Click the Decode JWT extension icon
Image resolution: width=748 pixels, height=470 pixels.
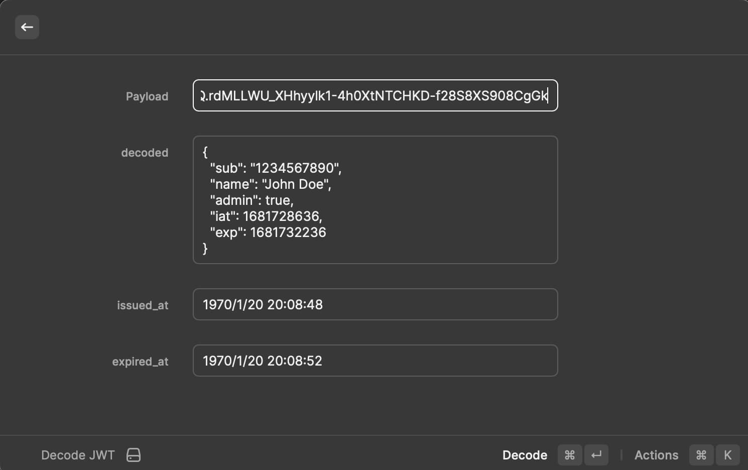(134, 455)
